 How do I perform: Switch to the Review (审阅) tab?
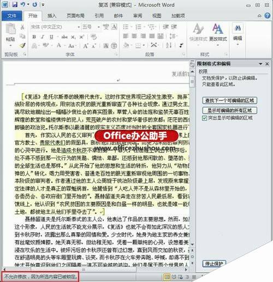138,16
